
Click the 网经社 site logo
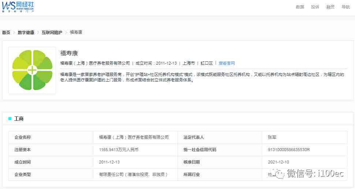[18, 7]
